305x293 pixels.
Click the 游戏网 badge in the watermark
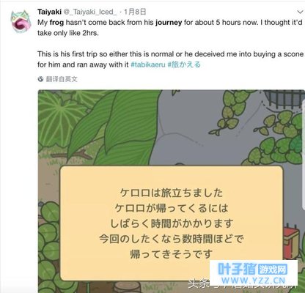coord(272,270)
